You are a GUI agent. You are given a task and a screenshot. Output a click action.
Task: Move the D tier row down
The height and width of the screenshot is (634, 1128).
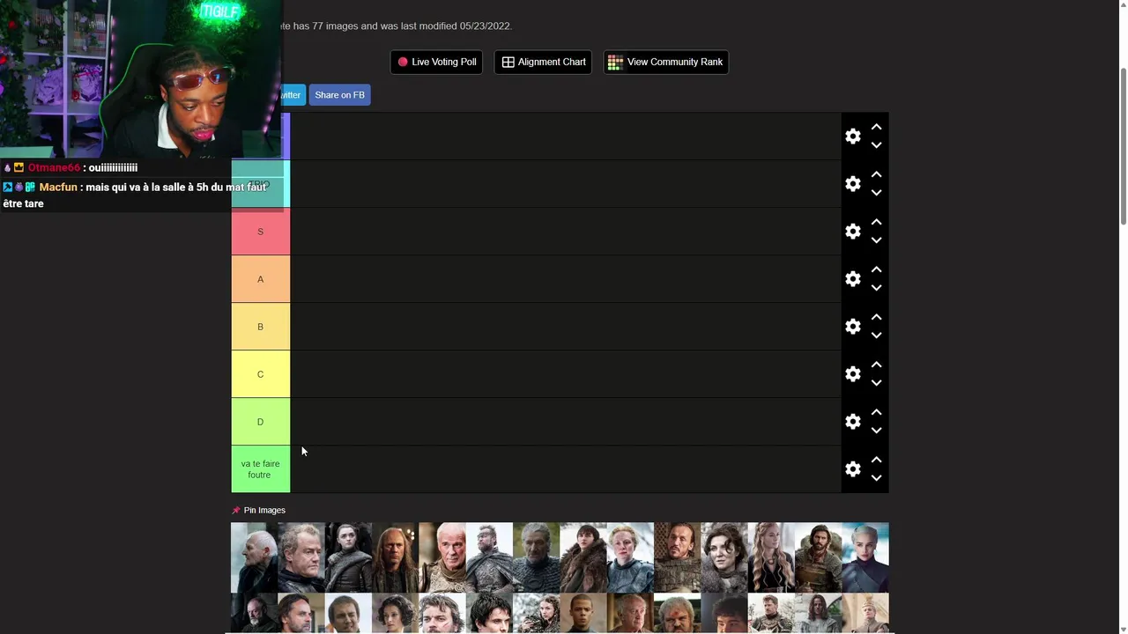tap(876, 431)
